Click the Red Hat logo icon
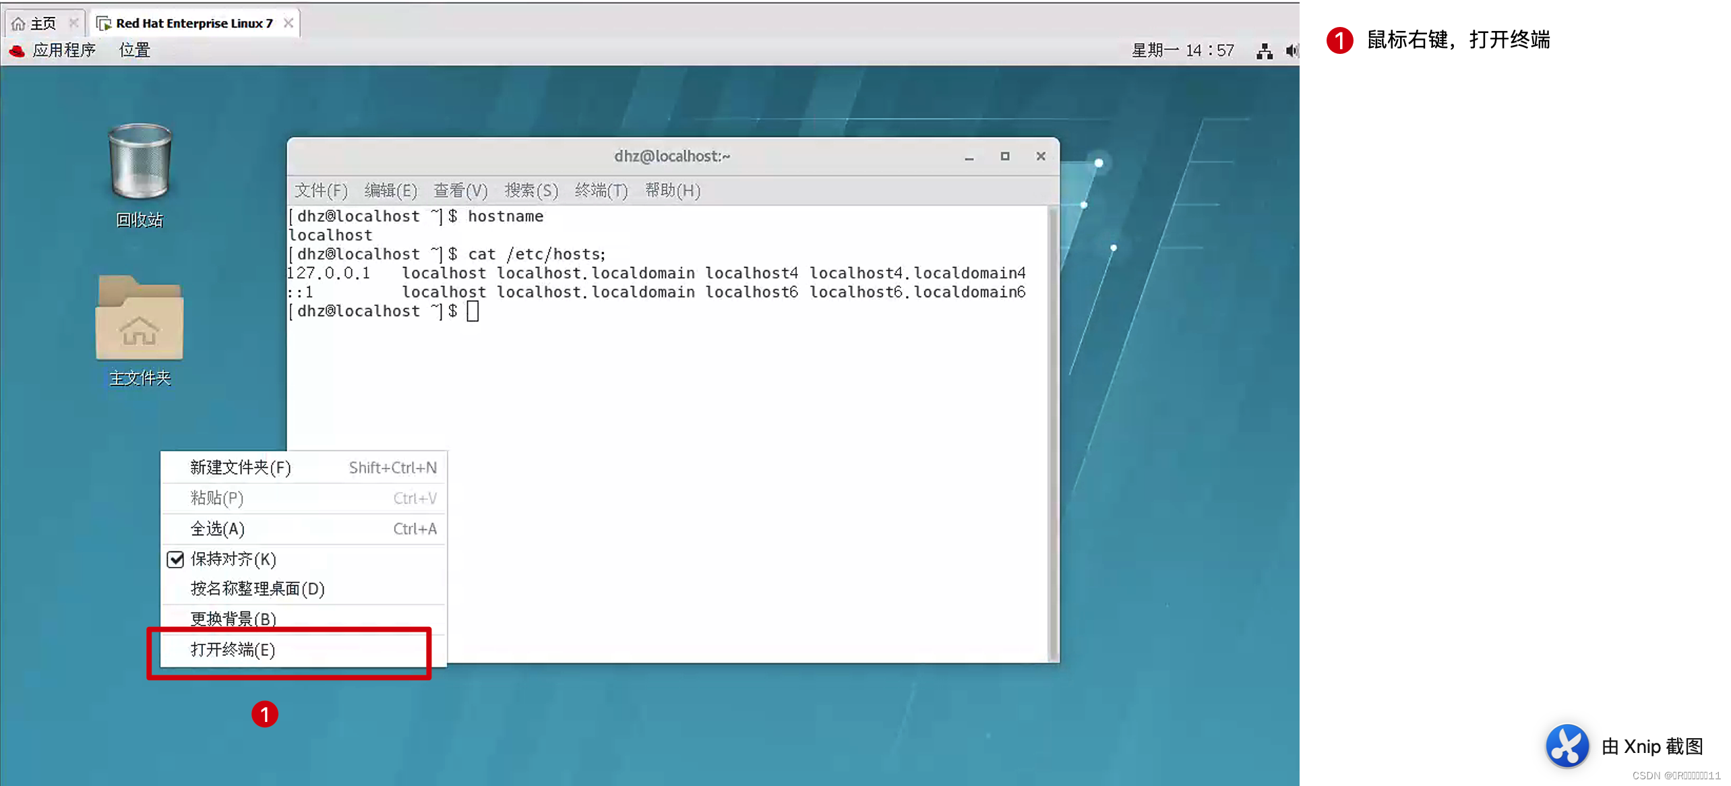Viewport: 1731px width, 786px height. (x=18, y=51)
